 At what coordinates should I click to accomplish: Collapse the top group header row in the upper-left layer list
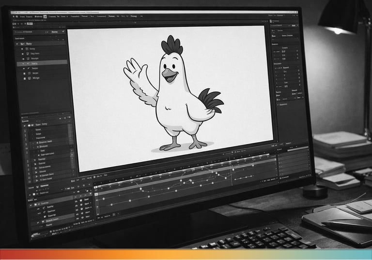point(40,44)
